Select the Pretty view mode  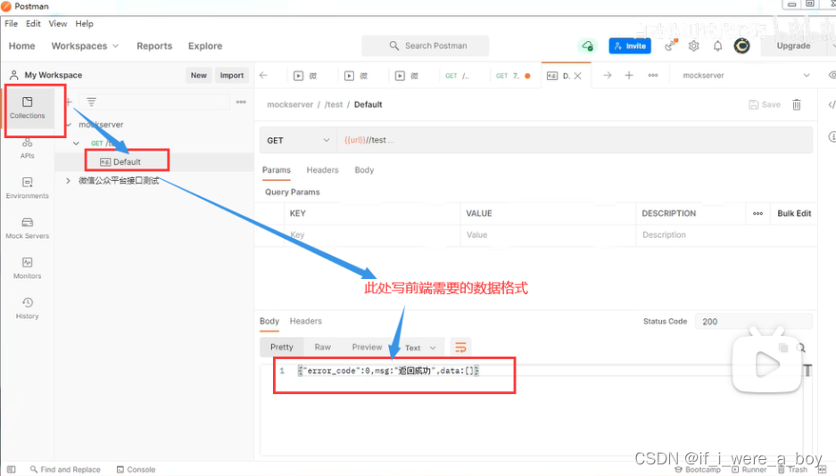282,347
